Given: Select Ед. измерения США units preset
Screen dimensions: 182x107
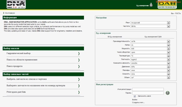Looking at the screenshot, I should (x=153, y=37).
